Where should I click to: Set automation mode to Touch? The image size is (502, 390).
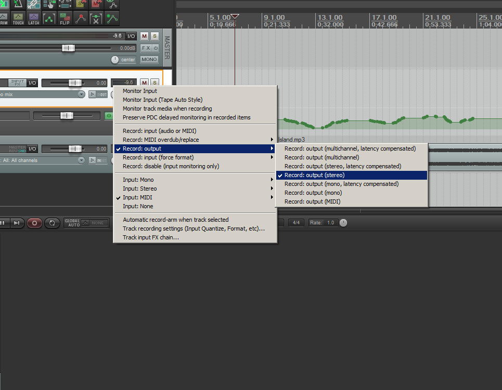click(18, 19)
